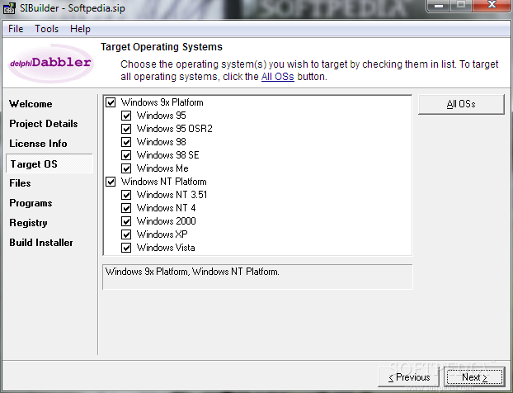Toggle the Windows NT 4 checkbox
The width and height of the screenshot is (513, 393).
pos(126,208)
